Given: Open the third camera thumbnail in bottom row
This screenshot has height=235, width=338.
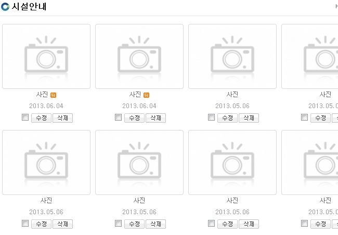Looking at the screenshot, I should [x=232, y=162].
